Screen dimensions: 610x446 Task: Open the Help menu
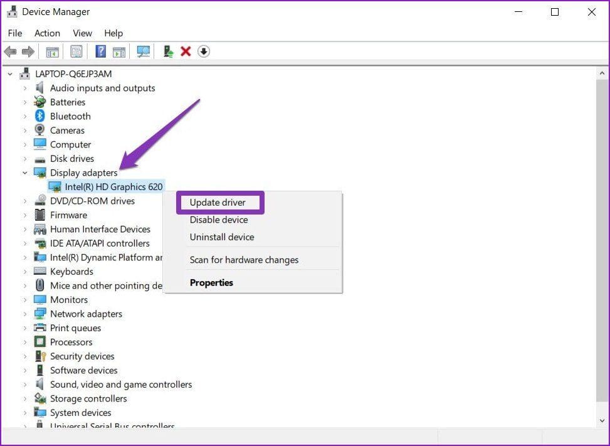[113, 33]
